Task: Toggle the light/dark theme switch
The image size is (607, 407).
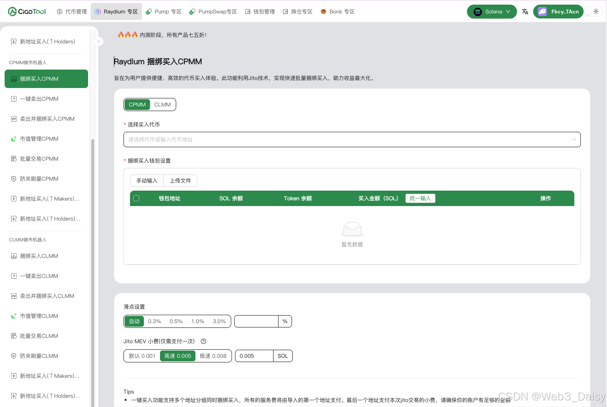Action: pyautogui.click(x=593, y=12)
